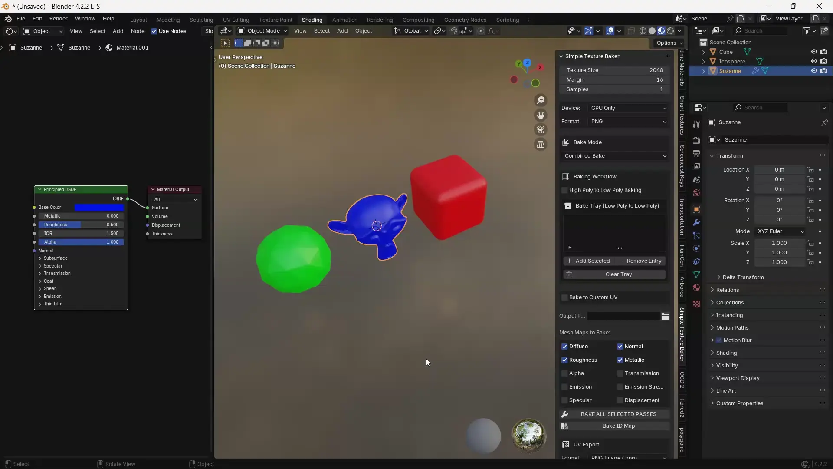Viewport: 833px width, 469px height.
Task: Switch perspective/orthographic grid icon
Action: (541, 145)
